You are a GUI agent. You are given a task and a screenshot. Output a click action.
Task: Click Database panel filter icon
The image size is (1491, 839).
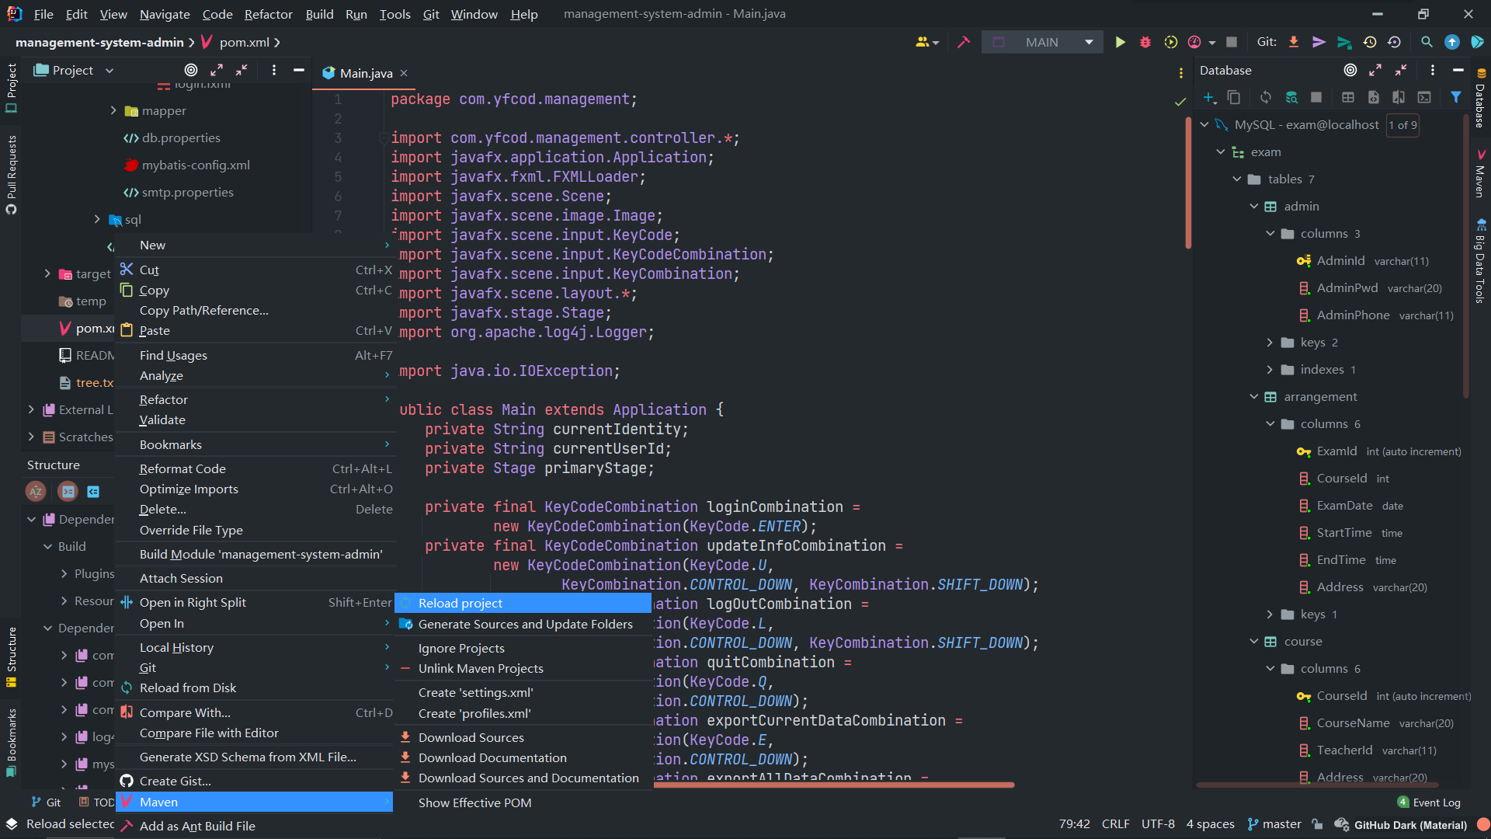(1456, 97)
